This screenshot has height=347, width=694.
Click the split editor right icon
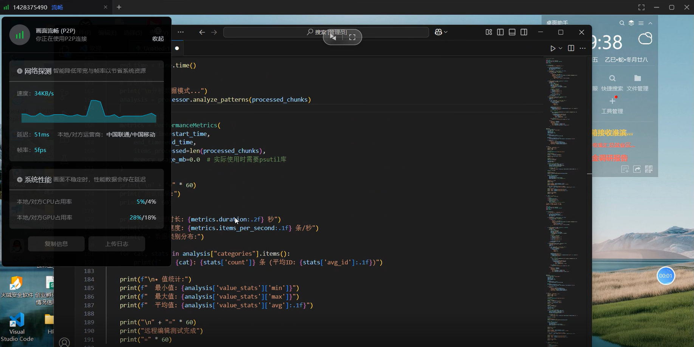[571, 48]
